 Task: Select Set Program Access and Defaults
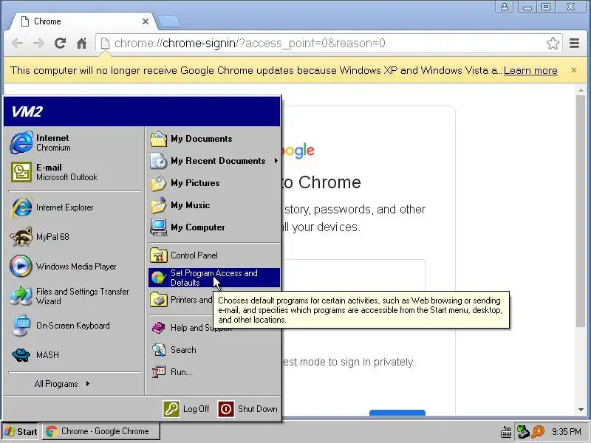tap(213, 278)
